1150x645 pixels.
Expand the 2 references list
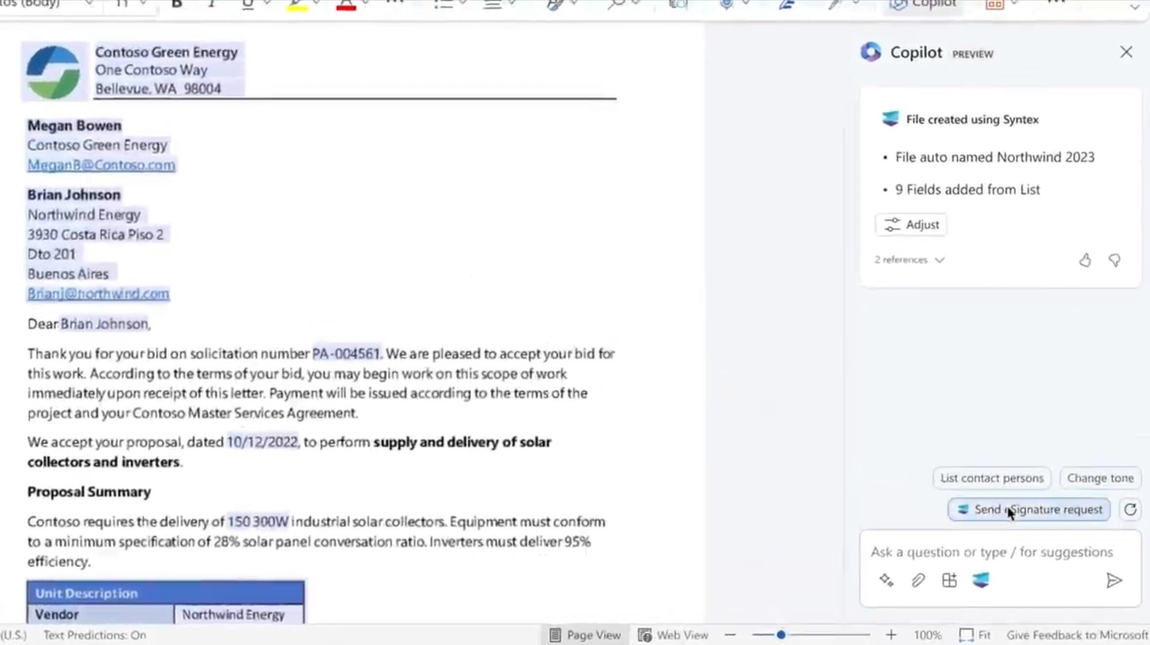click(909, 260)
